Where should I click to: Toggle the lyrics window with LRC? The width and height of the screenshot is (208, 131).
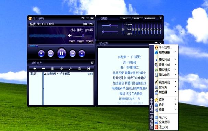point(89,42)
